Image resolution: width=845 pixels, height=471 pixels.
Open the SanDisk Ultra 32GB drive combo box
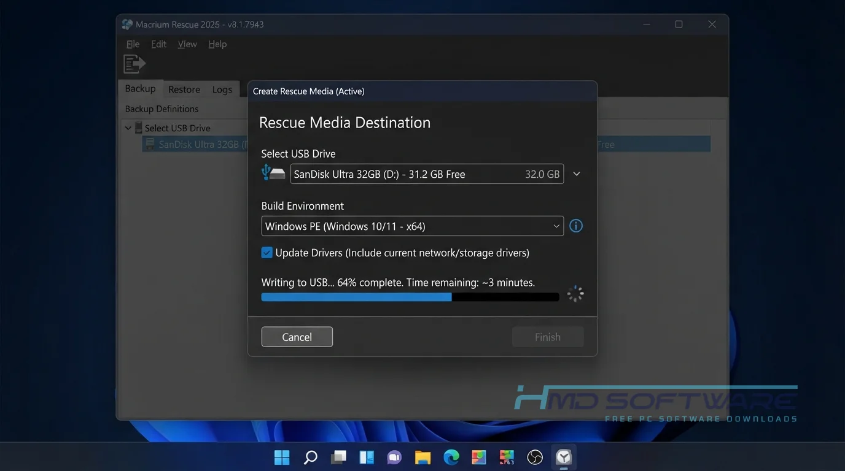[427, 174]
